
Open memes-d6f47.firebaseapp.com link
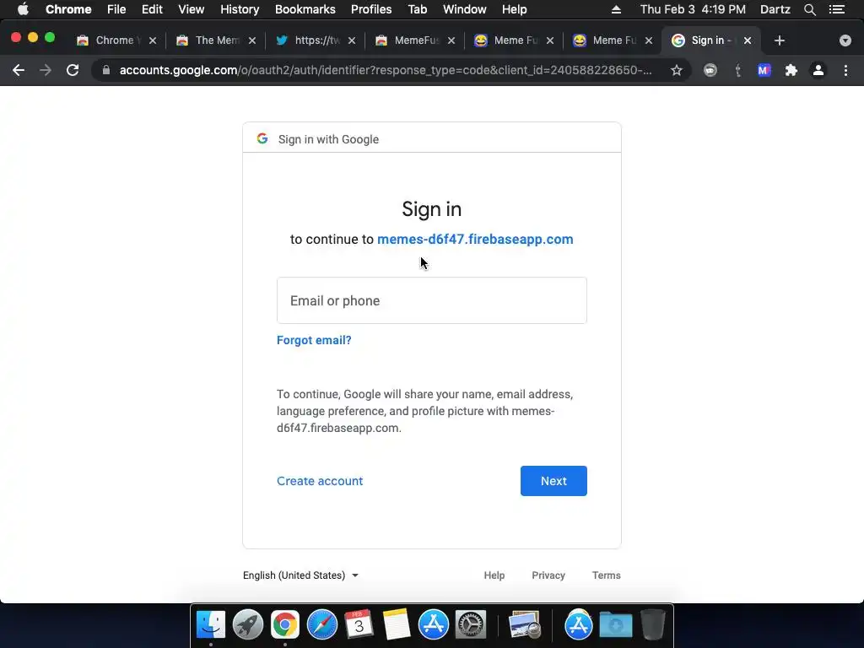point(475,239)
